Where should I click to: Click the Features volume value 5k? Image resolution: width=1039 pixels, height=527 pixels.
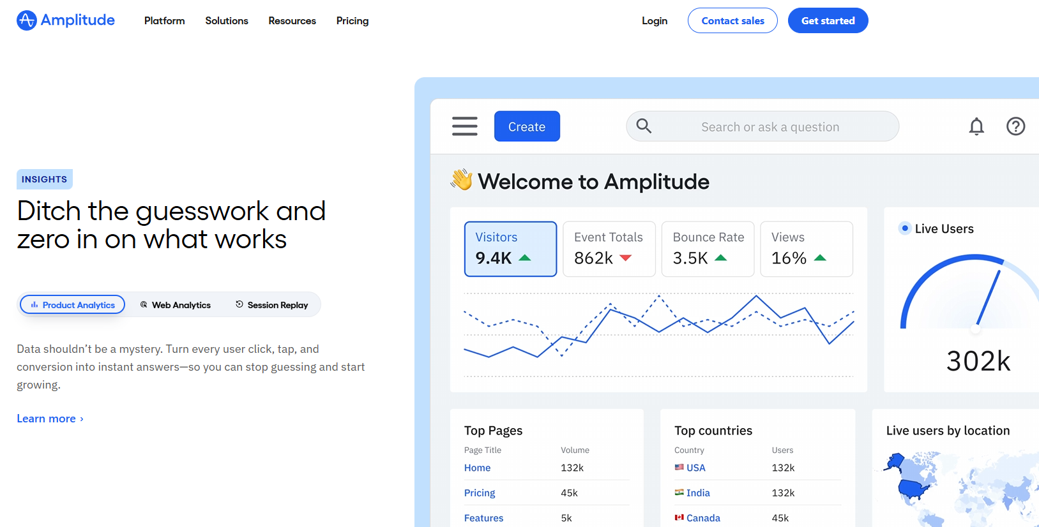click(566, 518)
